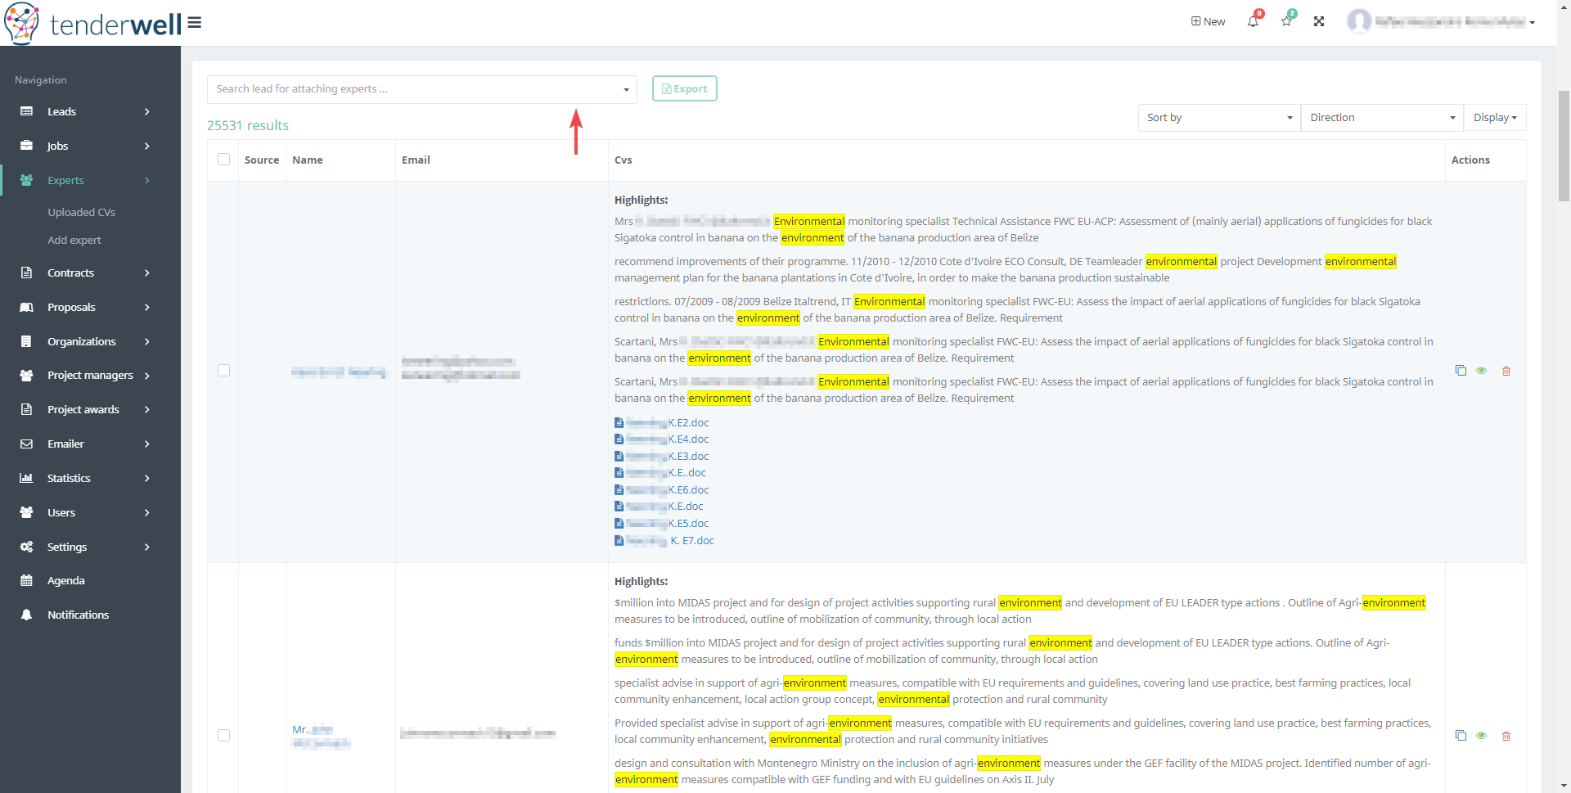Expand the Display dropdown
1571x793 pixels.
pyautogui.click(x=1494, y=118)
